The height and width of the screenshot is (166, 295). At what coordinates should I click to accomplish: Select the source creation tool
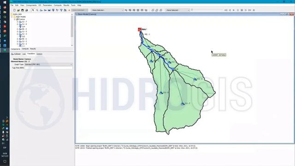tap(61, 10)
